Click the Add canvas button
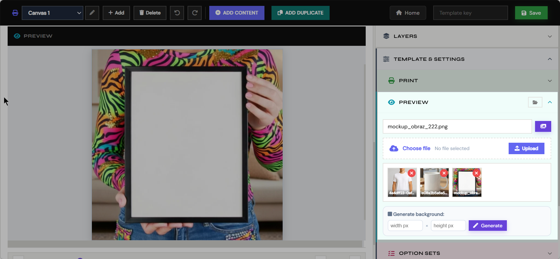This screenshot has width=560, height=259. pyautogui.click(x=116, y=13)
